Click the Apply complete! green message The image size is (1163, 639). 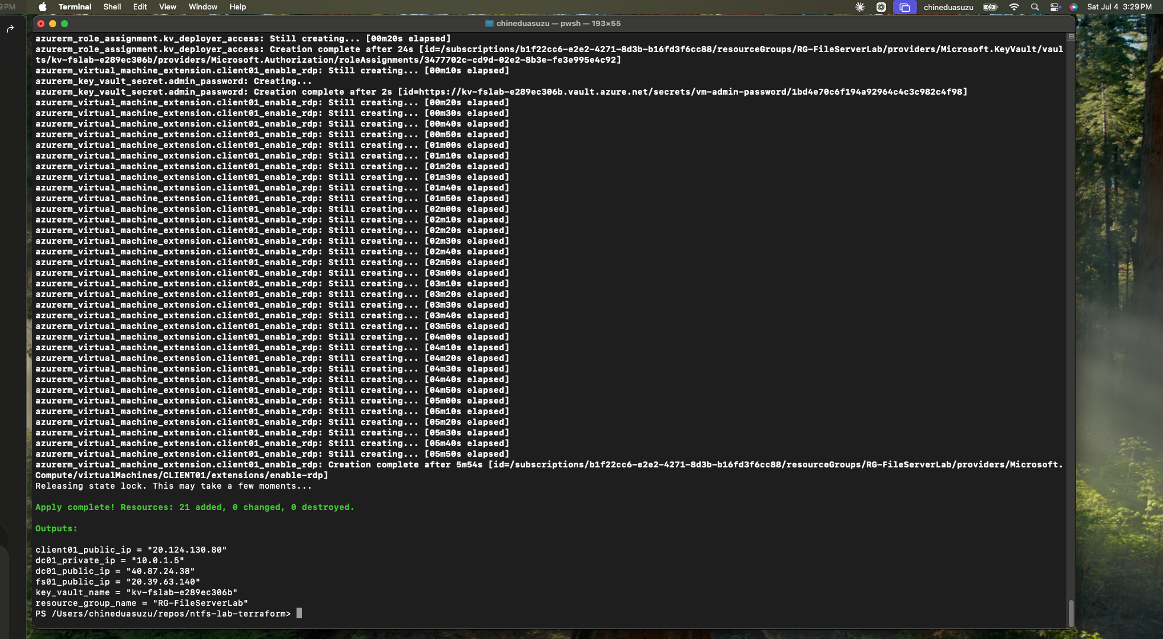tap(195, 507)
